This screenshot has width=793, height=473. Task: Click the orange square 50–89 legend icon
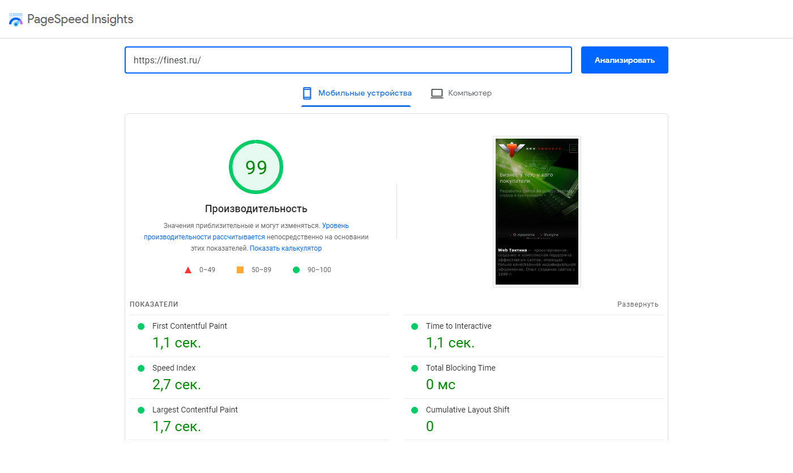tap(240, 270)
